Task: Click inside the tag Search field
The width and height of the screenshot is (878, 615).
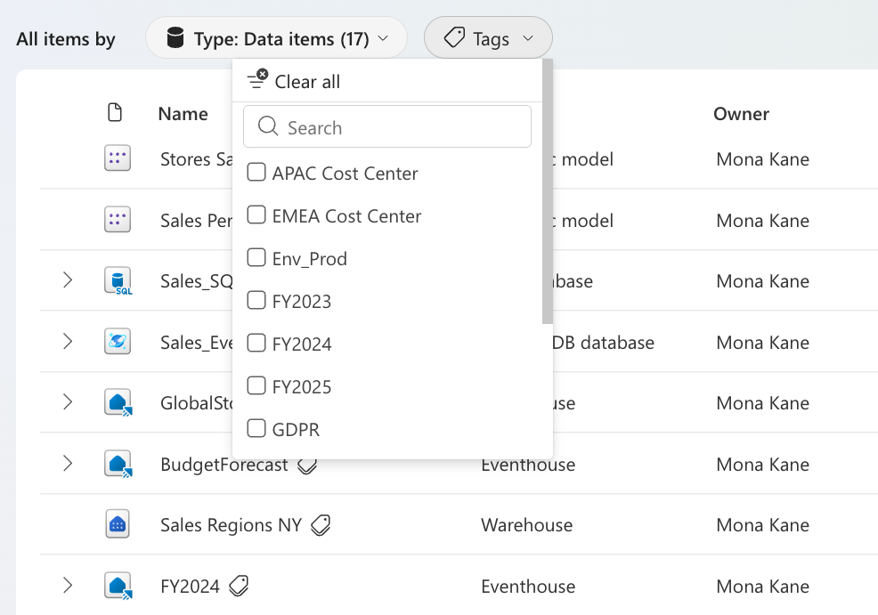Action: tap(387, 126)
